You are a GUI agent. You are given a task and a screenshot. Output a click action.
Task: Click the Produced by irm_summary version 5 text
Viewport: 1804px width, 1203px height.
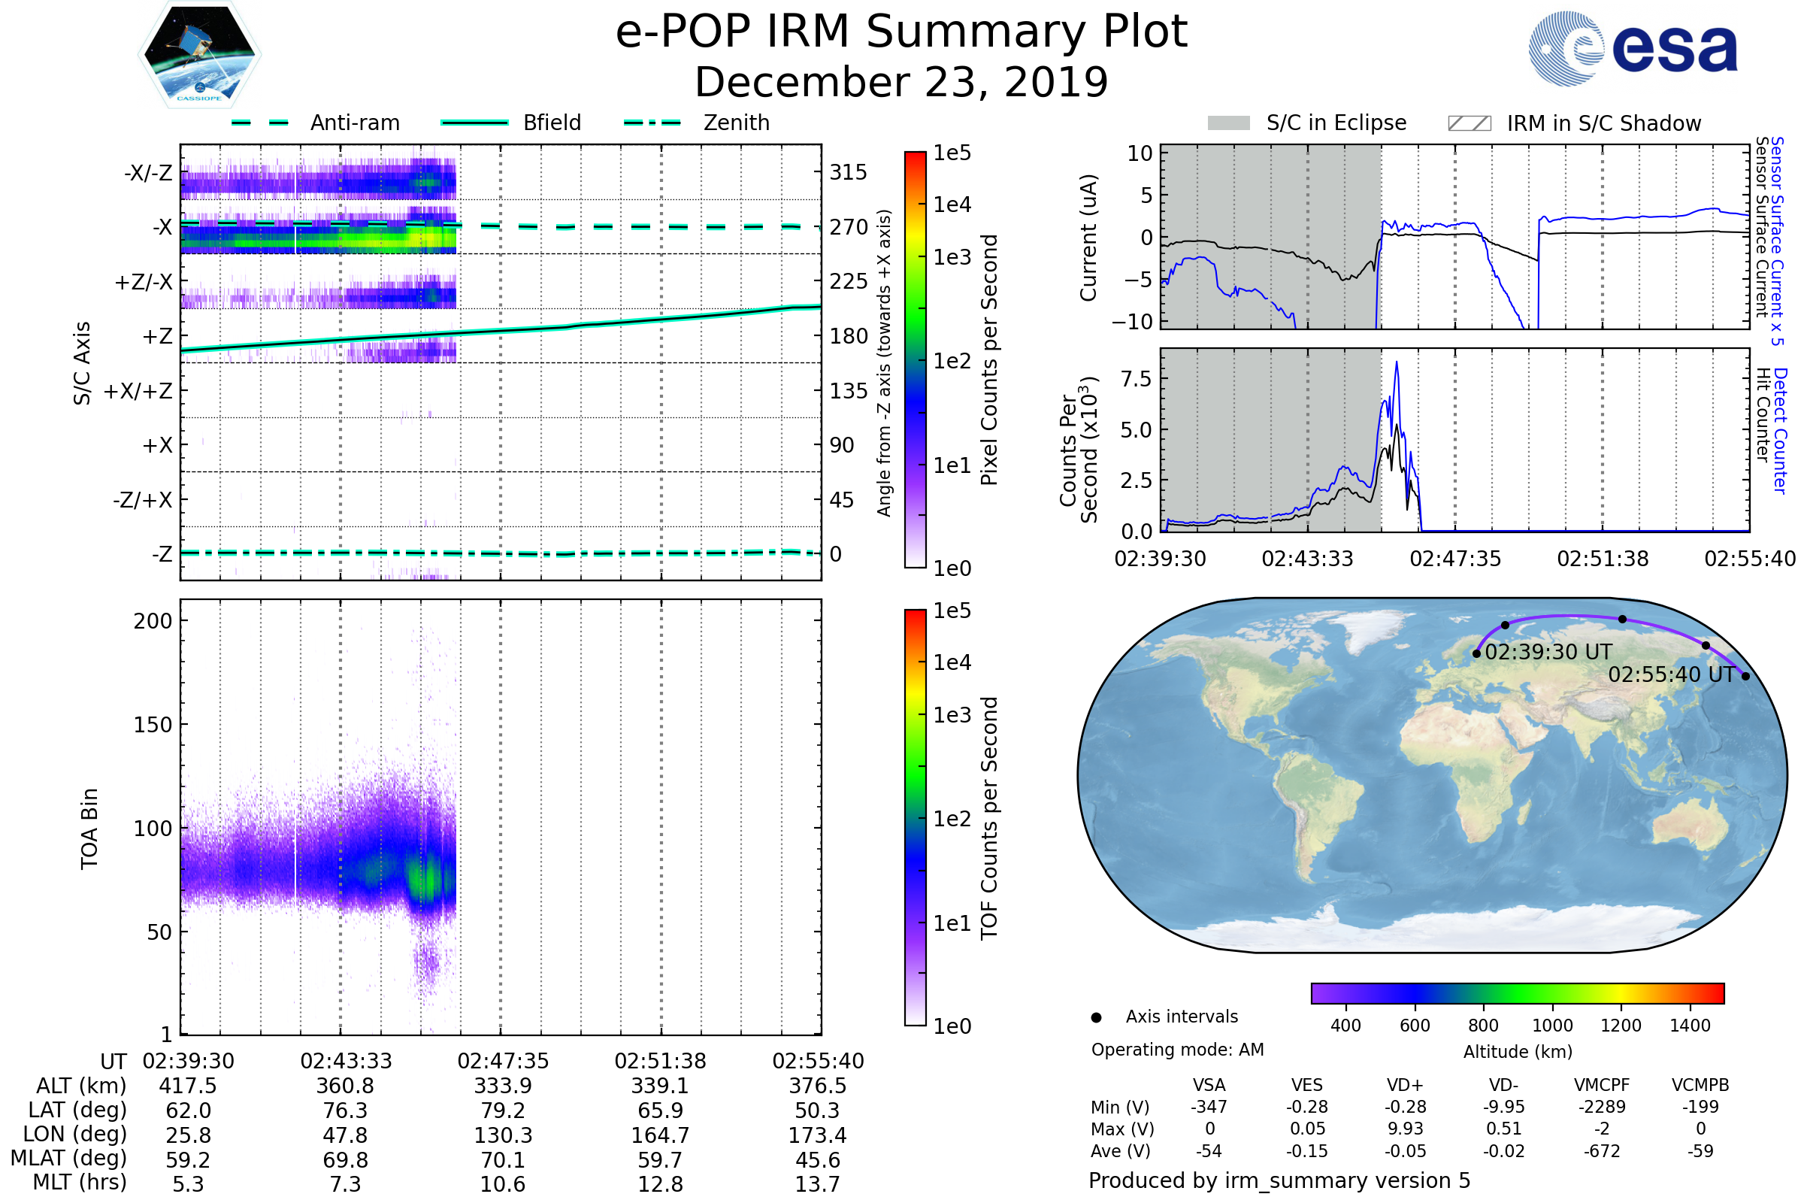tap(1279, 1180)
